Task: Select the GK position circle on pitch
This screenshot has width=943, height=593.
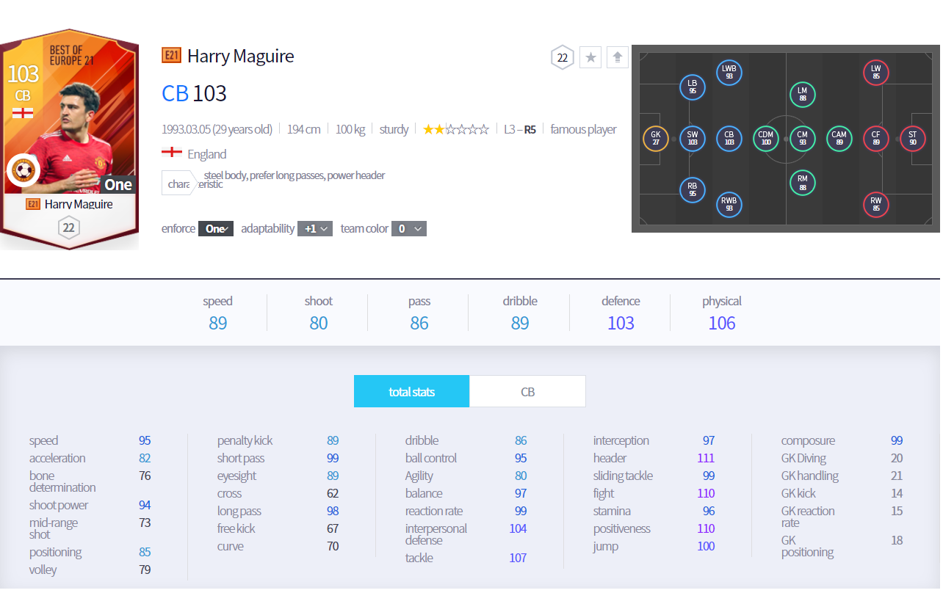Action: (x=655, y=138)
